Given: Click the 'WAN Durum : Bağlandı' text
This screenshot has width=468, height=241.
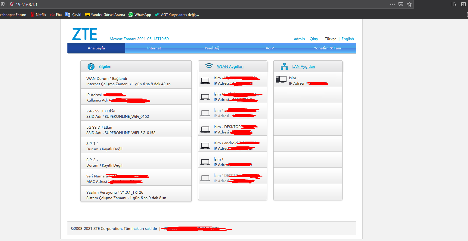Looking at the screenshot, I should [107, 79].
